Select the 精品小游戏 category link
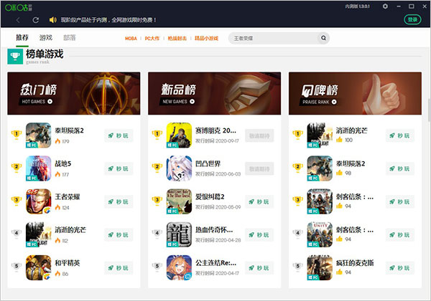The width and height of the screenshot is (431, 301). [x=206, y=39]
